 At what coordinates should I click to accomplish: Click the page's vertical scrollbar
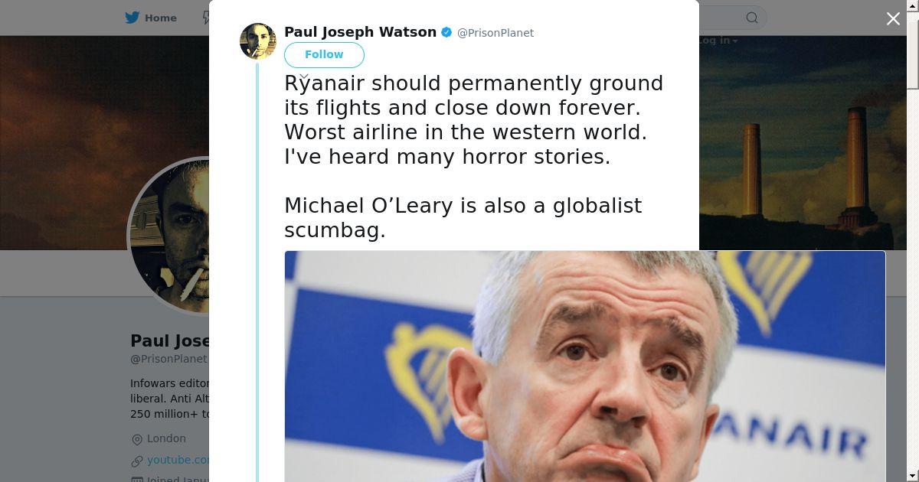pyautogui.click(x=913, y=241)
